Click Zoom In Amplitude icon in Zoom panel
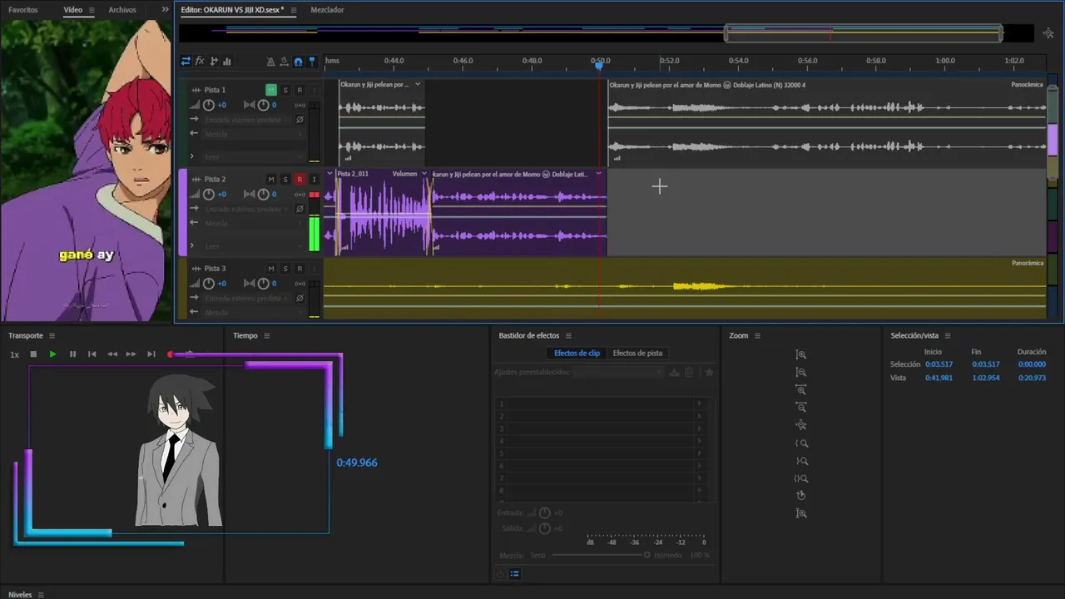 (801, 354)
